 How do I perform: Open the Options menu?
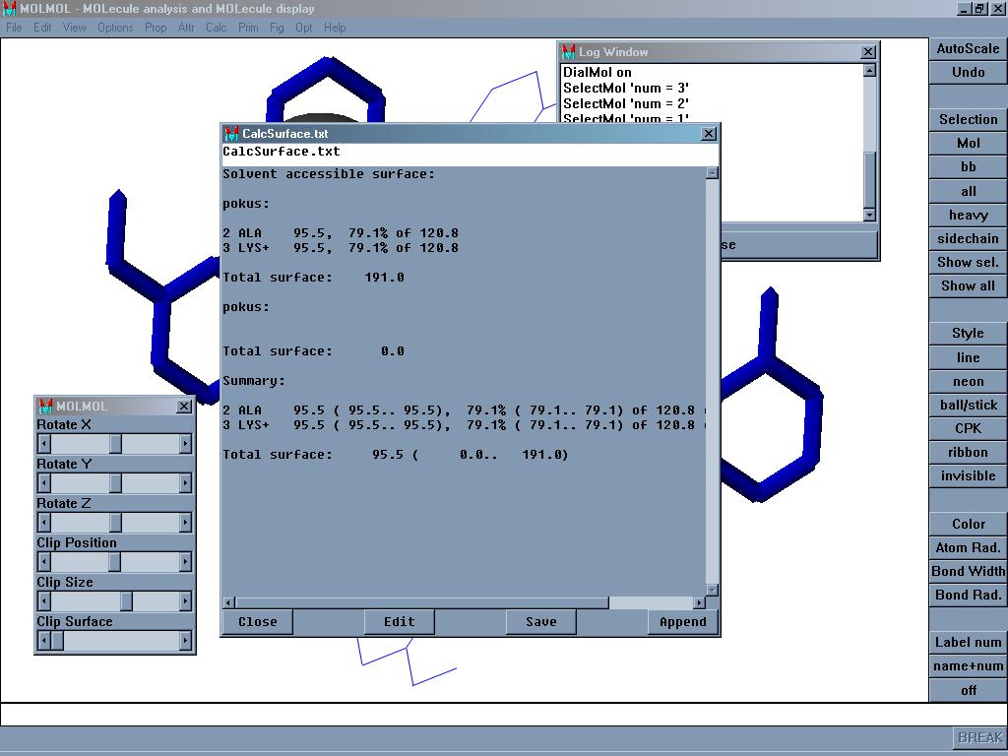tap(115, 28)
